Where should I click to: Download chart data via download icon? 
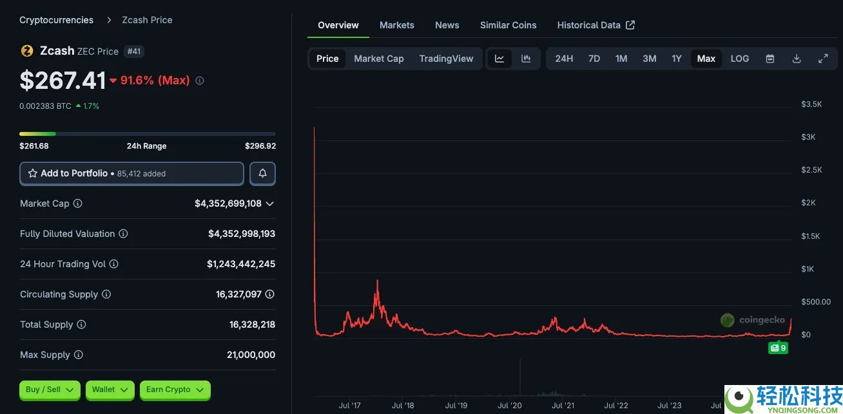797,59
